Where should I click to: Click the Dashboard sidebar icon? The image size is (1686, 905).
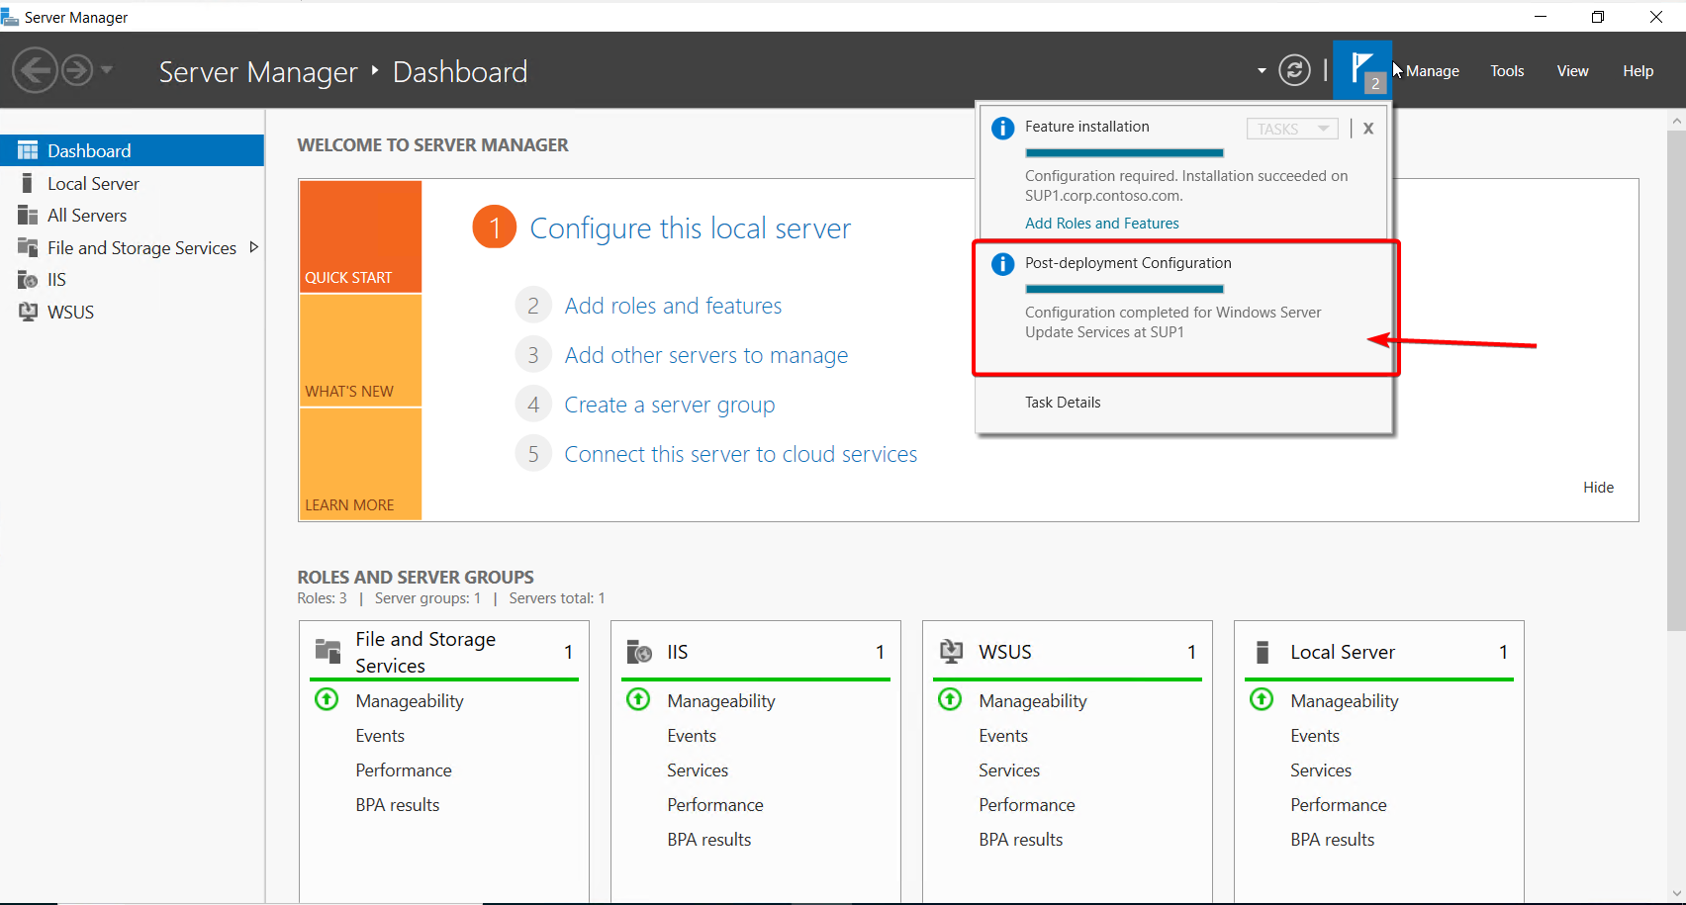(x=28, y=150)
